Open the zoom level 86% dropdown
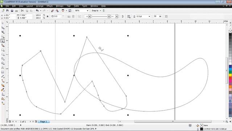The image size is (232, 131). coord(87,11)
